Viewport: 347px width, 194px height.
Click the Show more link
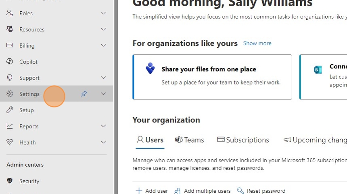pyautogui.click(x=257, y=43)
